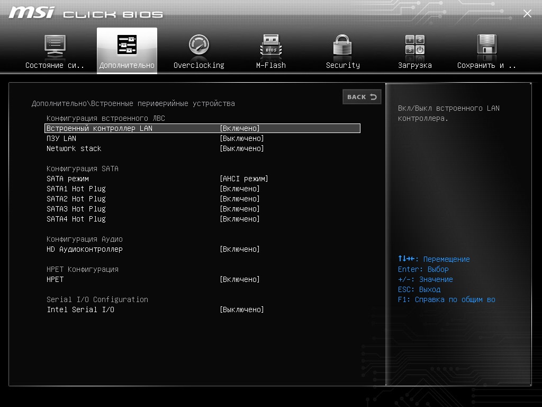Click the Конфигурация SATA section heading
Screen dimensions: 542x407
pyautogui.click(x=83, y=169)
